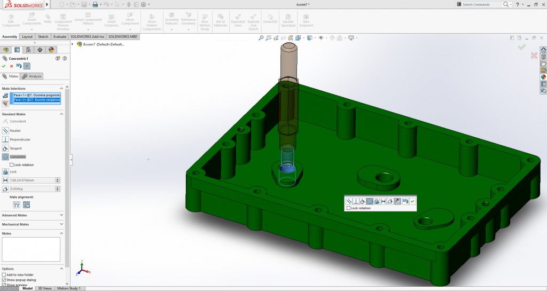
Task: Expand the Assem7 tree node in viewport
Action: coord(73,44)
